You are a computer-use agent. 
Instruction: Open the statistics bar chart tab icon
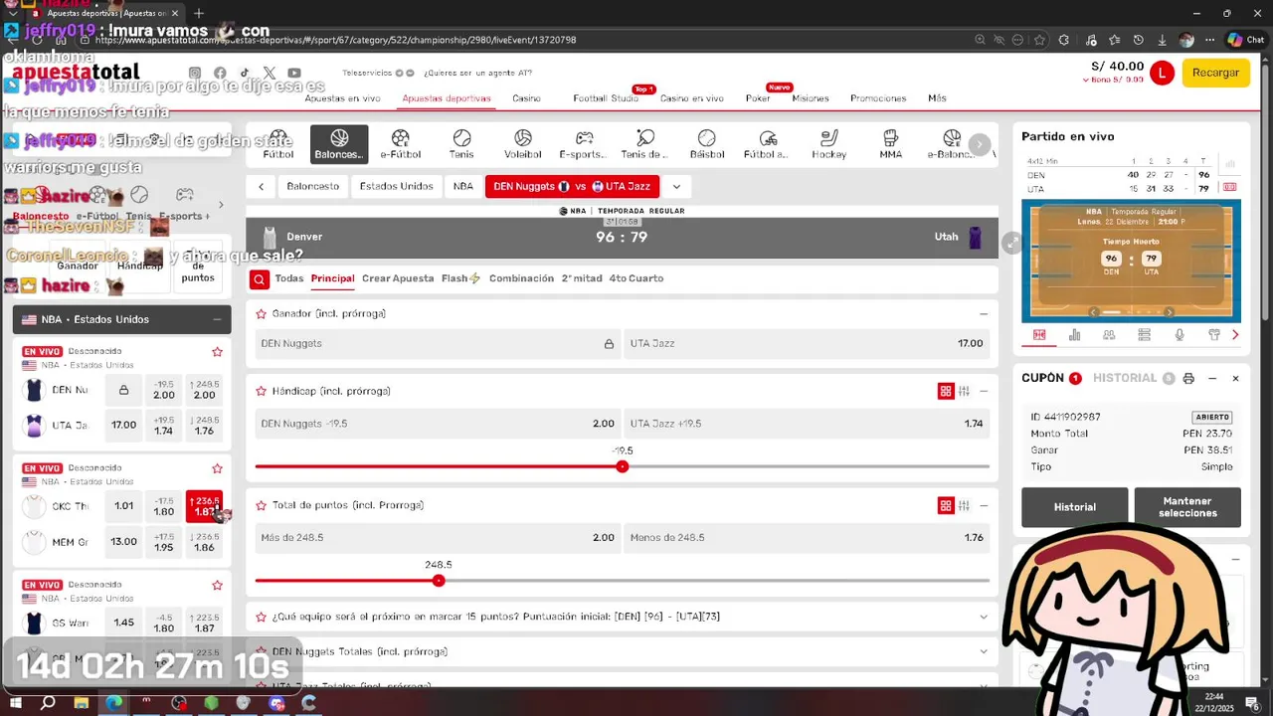(1074, 335)
